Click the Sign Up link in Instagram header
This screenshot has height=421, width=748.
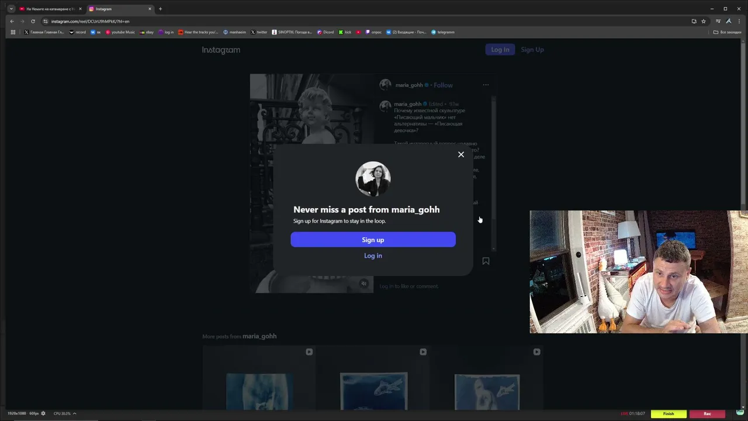[x=532, y=50]
